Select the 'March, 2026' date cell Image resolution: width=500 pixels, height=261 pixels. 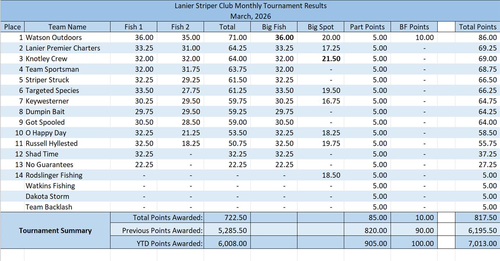click(250, 16)
